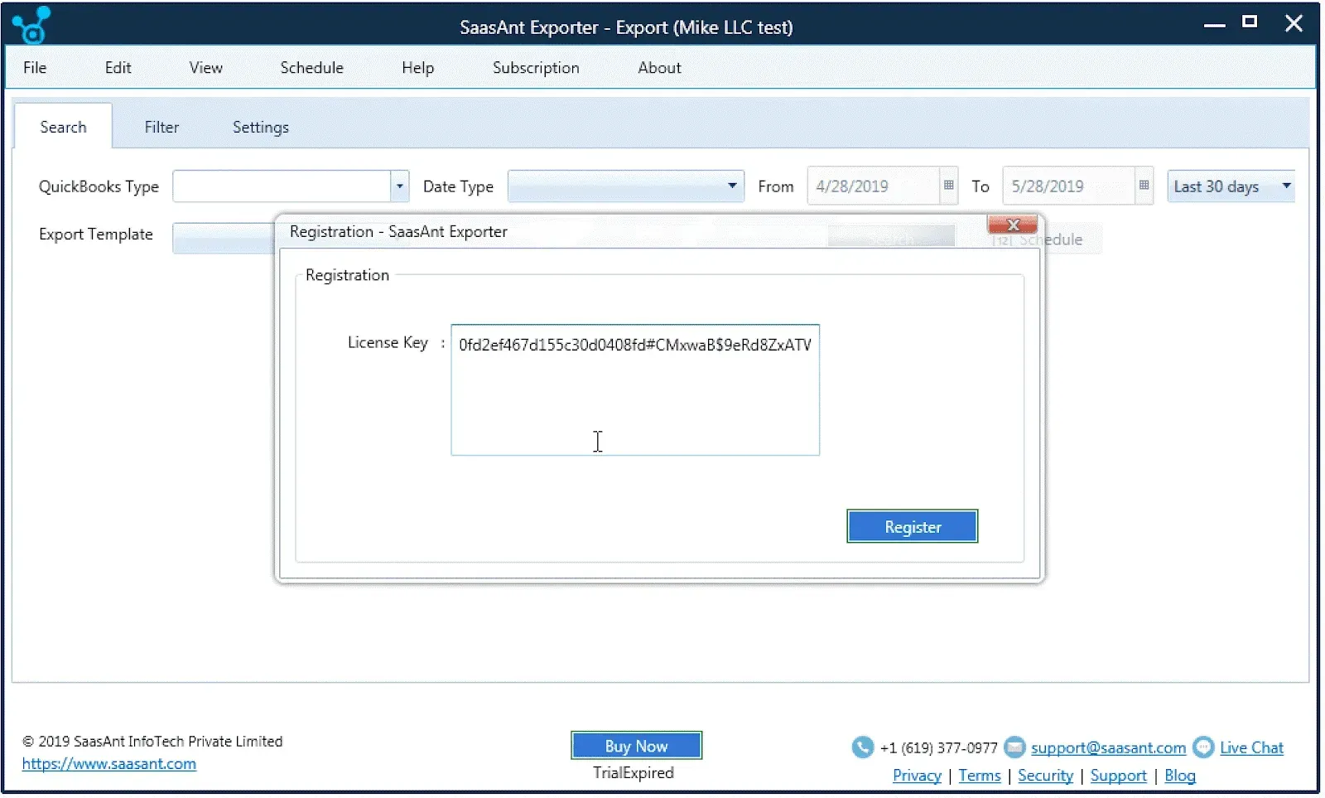Open the Date Type combo box
This screenshot has width=1325, height=798.
pyautogui.click(x=625, y=186)
